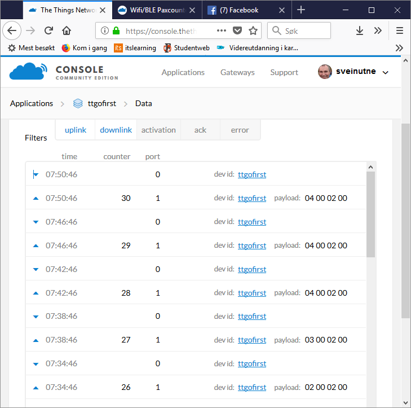Open the Firefox hamburger menu

pos(400,30)
